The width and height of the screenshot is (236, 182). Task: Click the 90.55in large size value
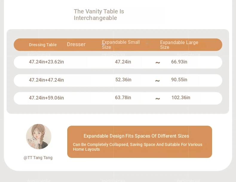[x=179, y=80]
